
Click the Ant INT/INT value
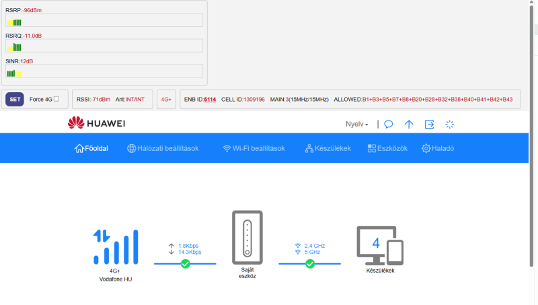135,99
